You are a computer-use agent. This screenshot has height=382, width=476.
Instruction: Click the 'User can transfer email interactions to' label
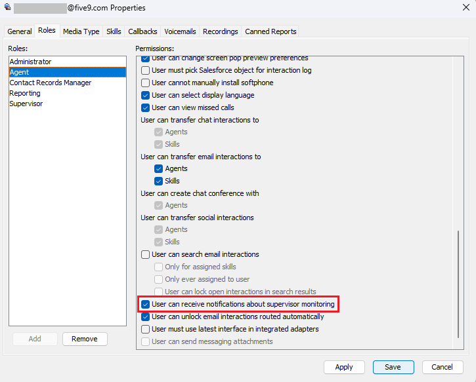point(201,157)
